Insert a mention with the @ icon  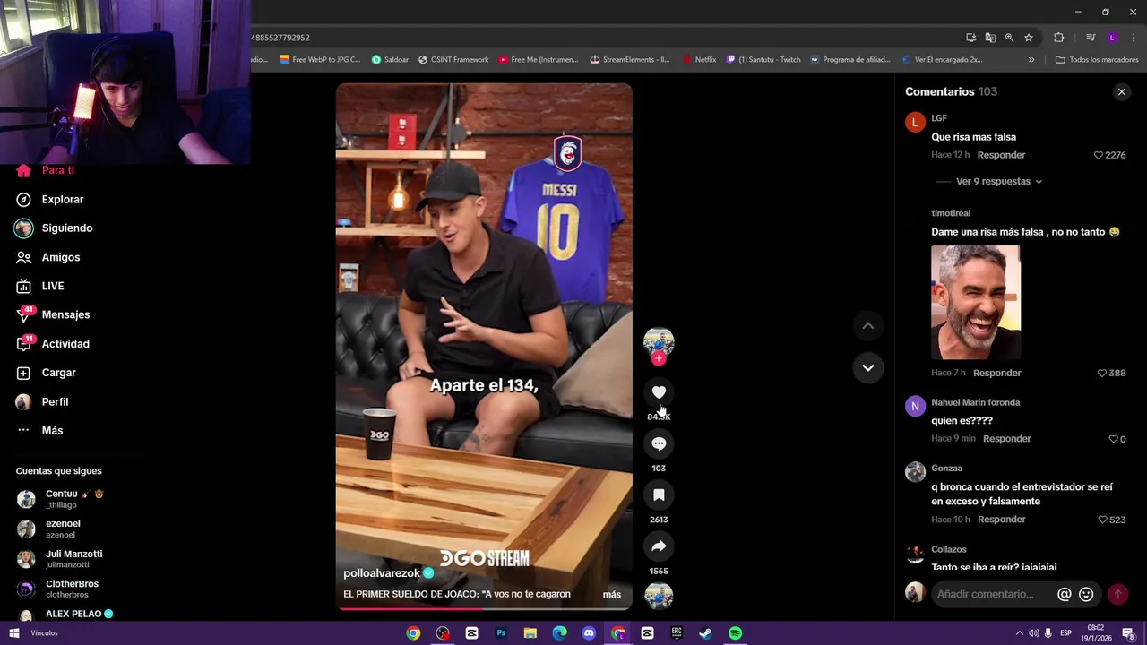(x=1064, y=594)
